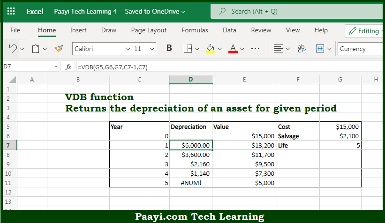
Task: Expand the file name saved status chevron
Action: click(x=183, y=12)
